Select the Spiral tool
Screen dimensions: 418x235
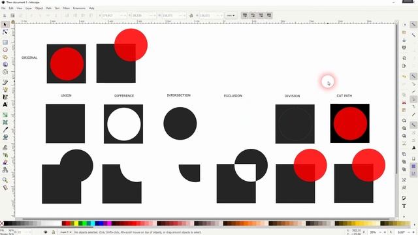[x=5, y=72]
